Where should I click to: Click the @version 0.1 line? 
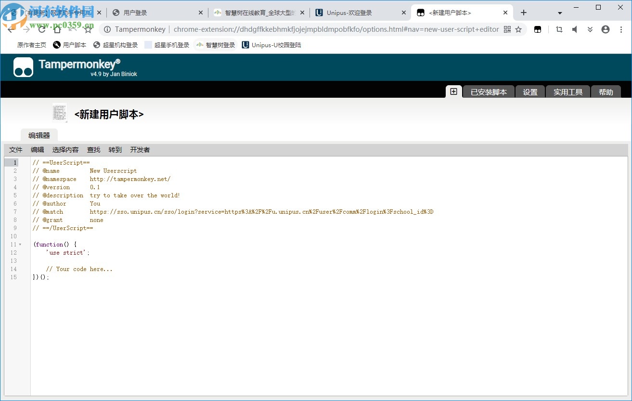pos(66,187)
